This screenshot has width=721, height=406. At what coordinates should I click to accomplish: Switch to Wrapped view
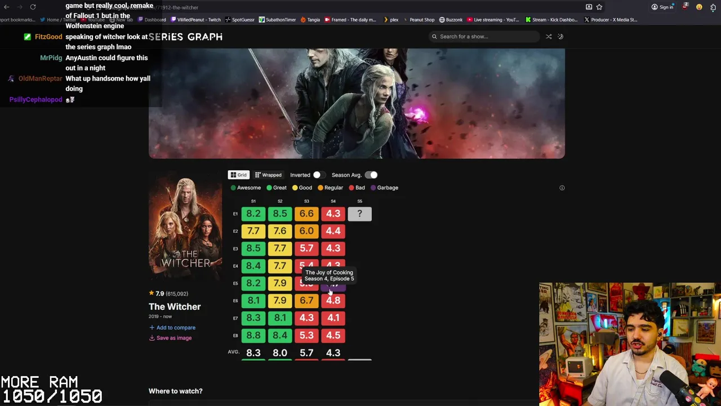point(268,175)
